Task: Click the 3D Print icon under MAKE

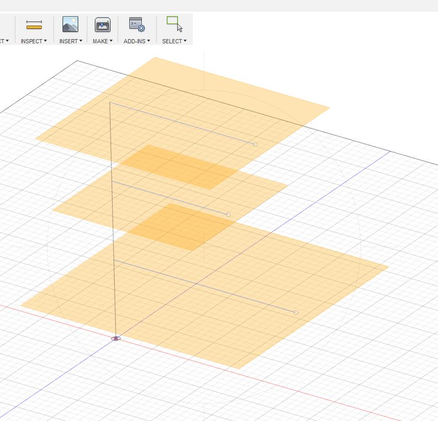Action: click(x=102, y=25)
